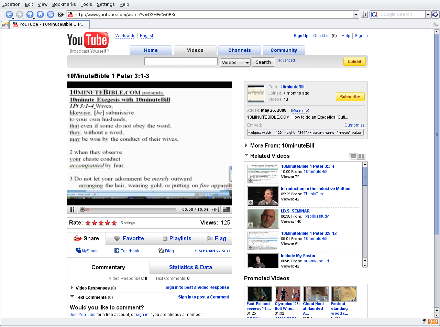Viewport: 440px width, 327px height.
Task: Collapse the Text Comments section
Action: [72, 296]
